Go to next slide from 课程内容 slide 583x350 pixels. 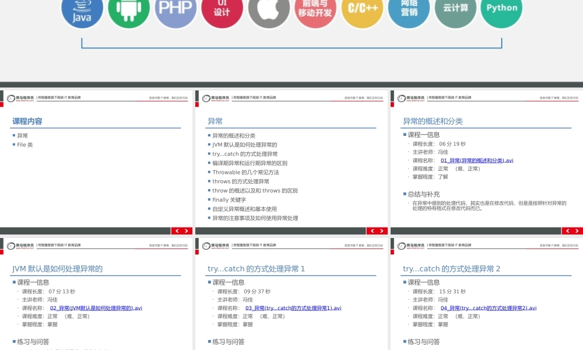tap(187, 231)
